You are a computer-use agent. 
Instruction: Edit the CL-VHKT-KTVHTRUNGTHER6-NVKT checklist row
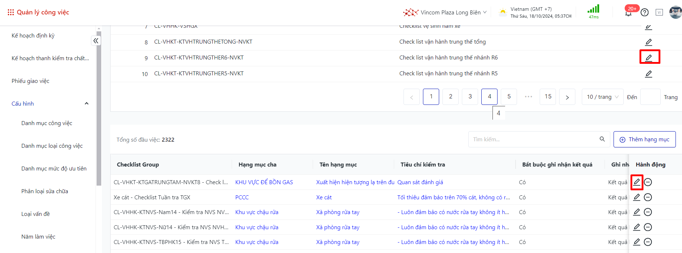click(x=648, y=58)
